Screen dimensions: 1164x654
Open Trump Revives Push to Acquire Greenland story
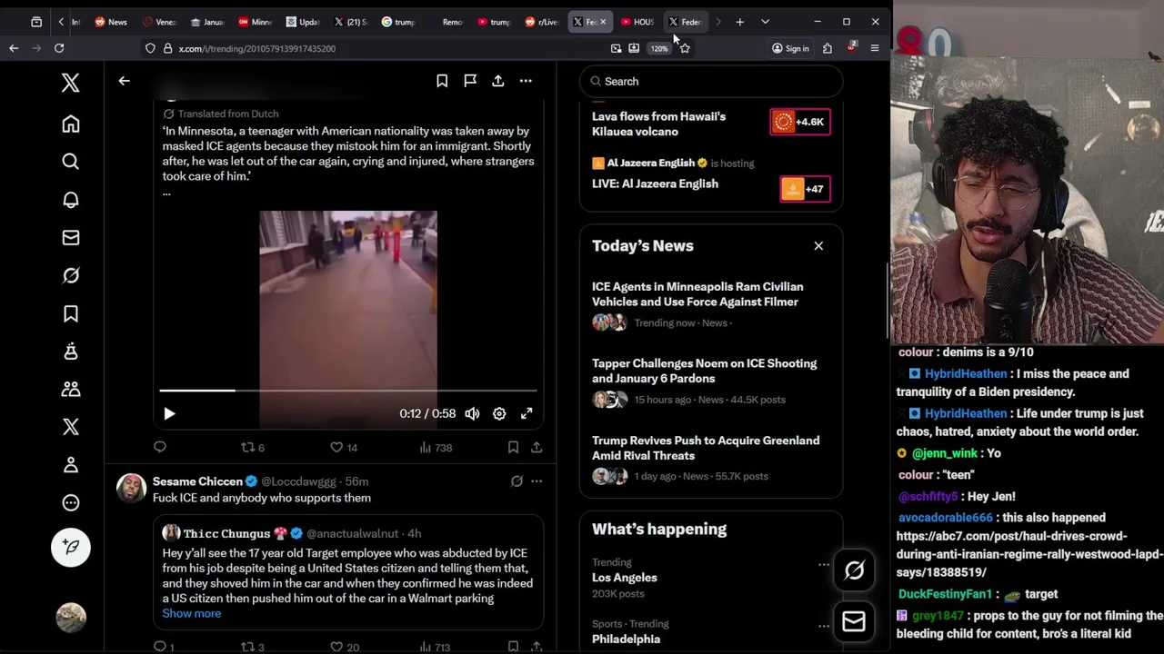tap(706, 448)
